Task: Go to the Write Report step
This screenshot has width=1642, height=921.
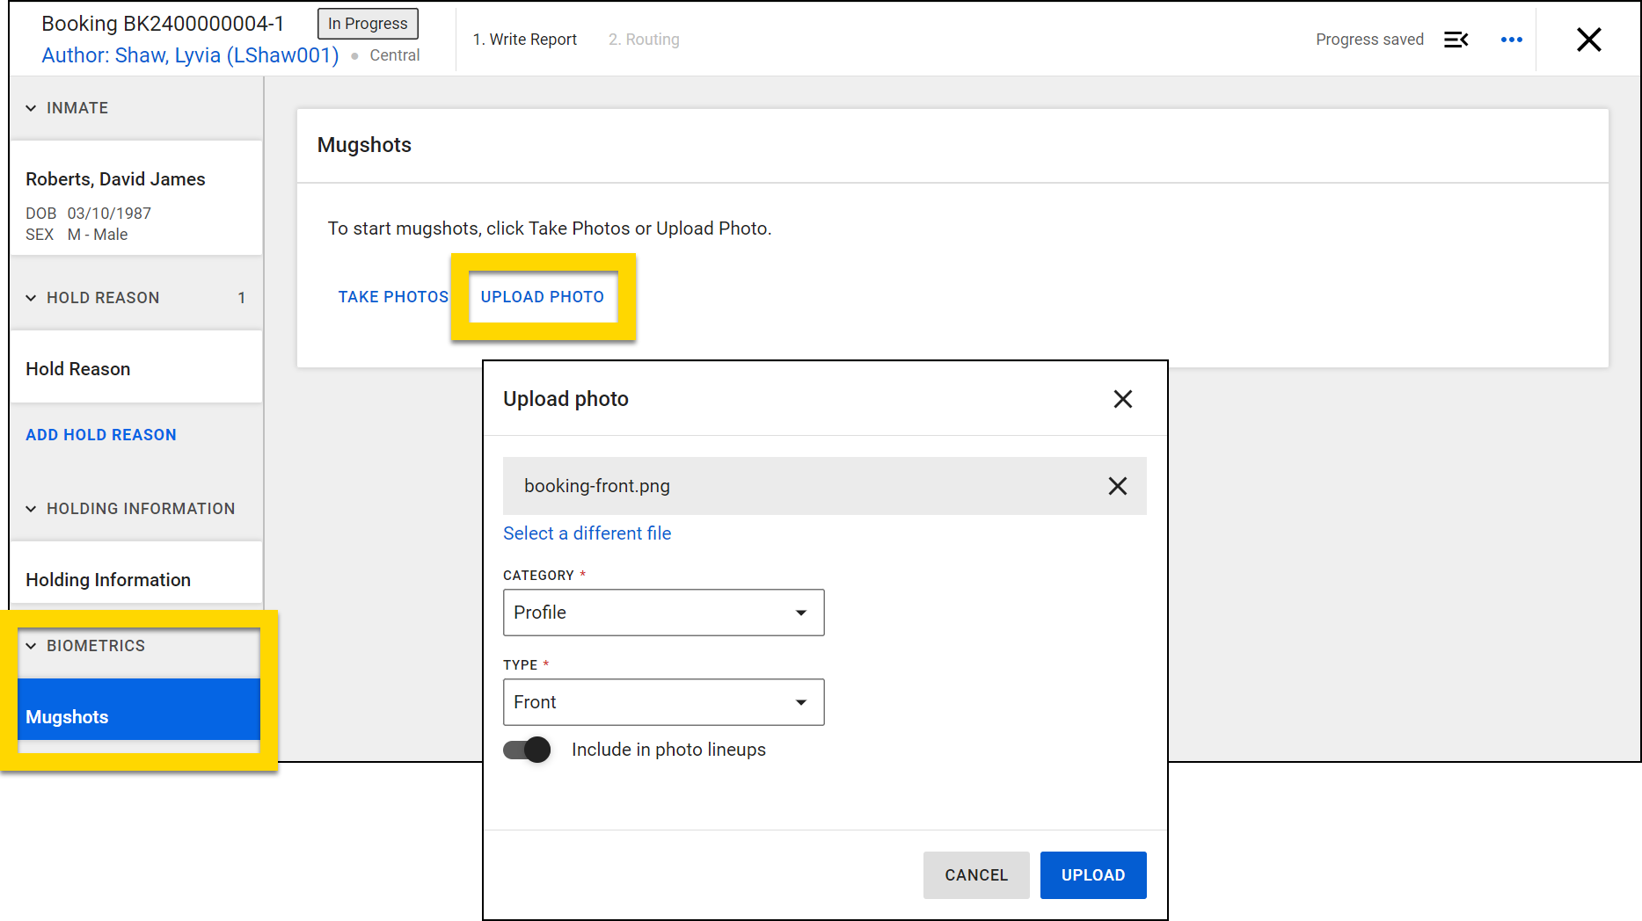Action: (x=524, y=40)
